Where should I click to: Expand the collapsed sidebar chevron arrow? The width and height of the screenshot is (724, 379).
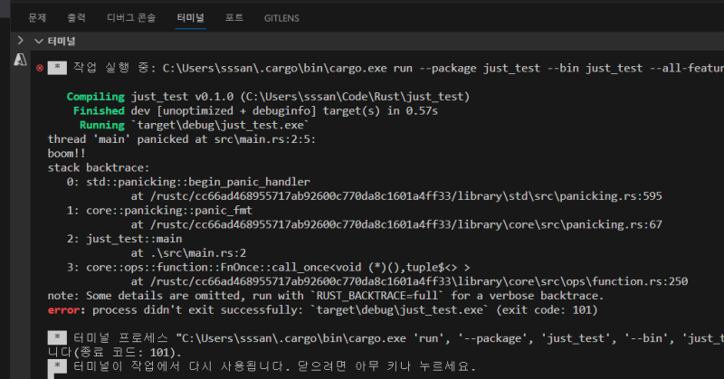[x=20, y=41]
